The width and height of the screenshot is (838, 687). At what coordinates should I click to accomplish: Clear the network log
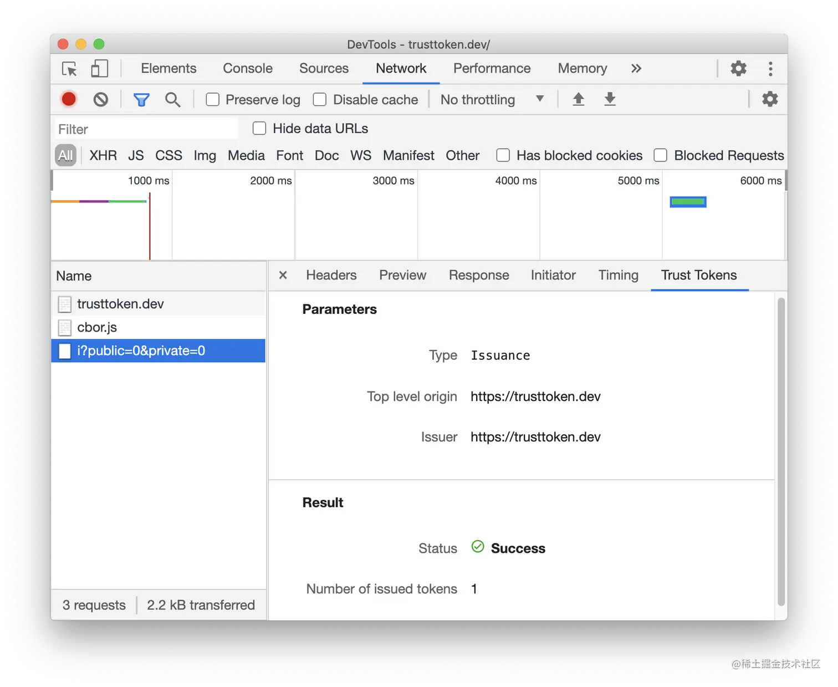(x=101, y=99)
